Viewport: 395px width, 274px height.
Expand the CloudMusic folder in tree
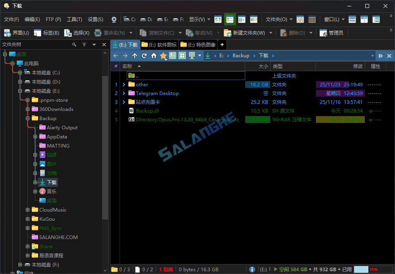(27, 210)
